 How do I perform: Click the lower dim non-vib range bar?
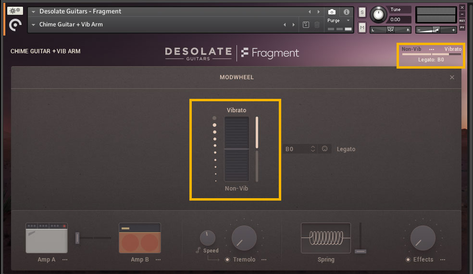coord(257,166)
